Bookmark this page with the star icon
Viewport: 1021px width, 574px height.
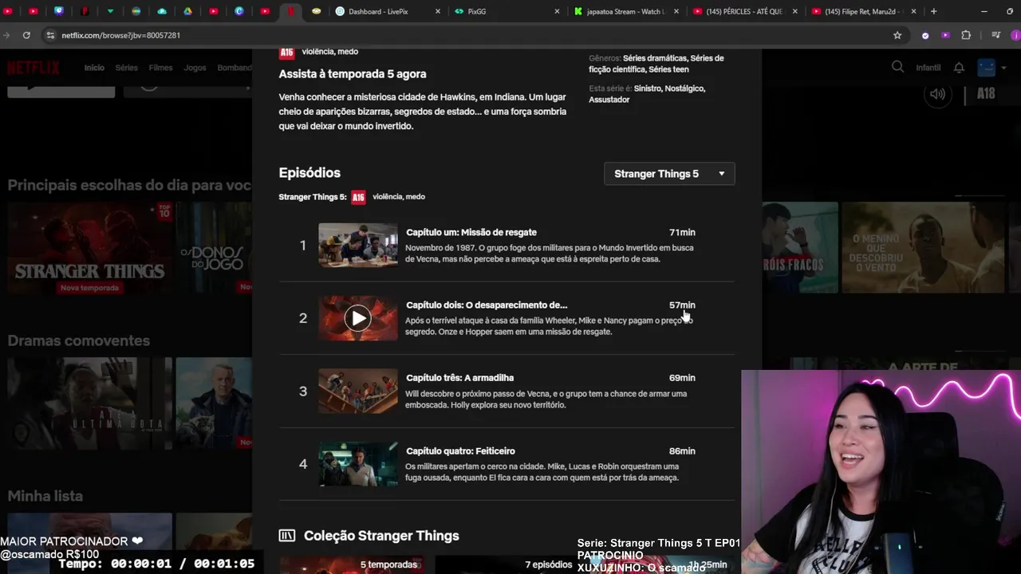tap(897, 35)
